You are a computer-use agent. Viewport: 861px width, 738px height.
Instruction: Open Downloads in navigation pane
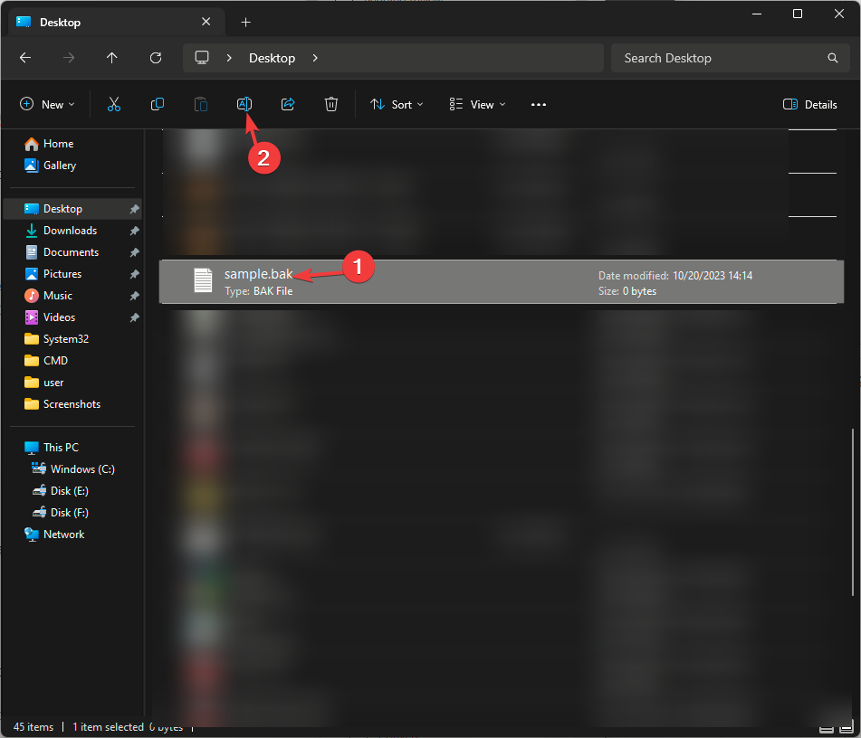point(70,231)
